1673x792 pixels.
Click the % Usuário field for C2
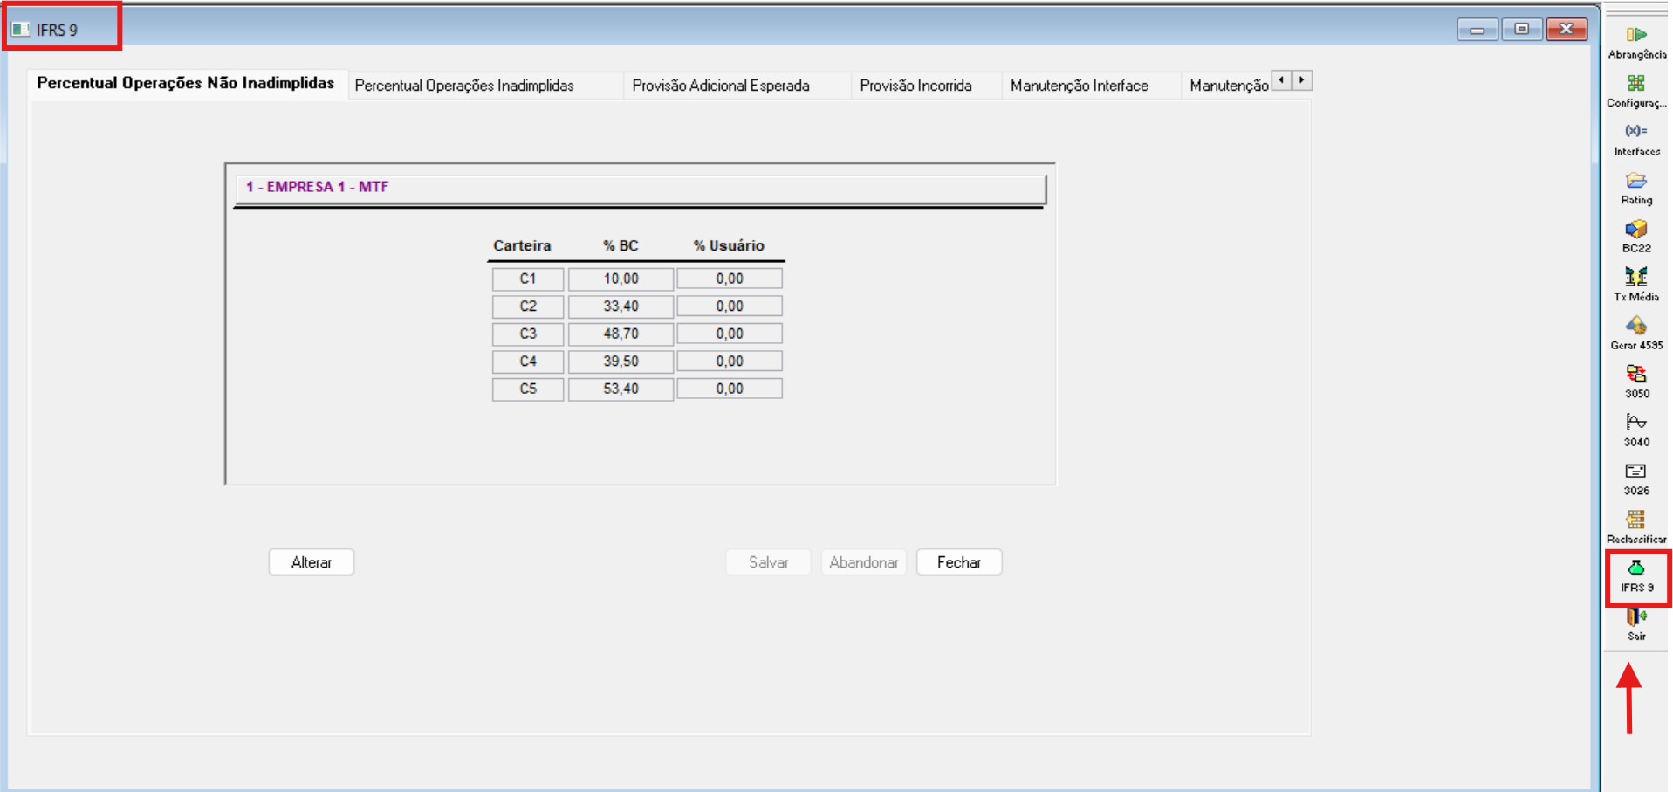click(x=730, y=306)
